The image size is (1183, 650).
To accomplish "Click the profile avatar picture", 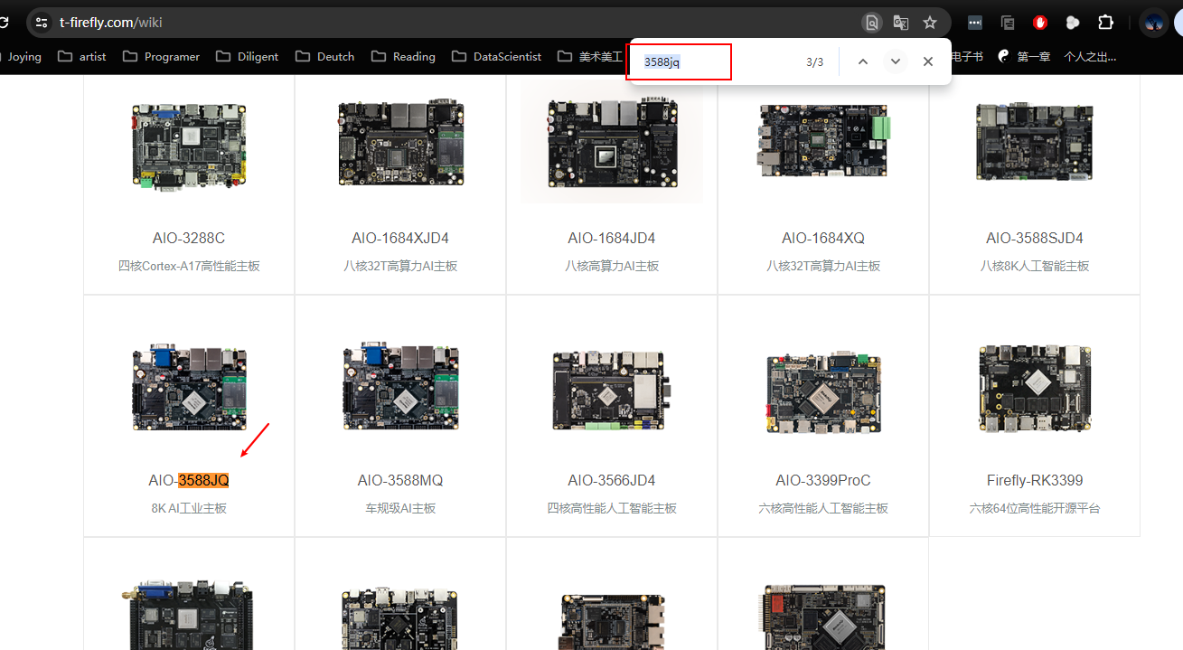I will point(1154,23).
